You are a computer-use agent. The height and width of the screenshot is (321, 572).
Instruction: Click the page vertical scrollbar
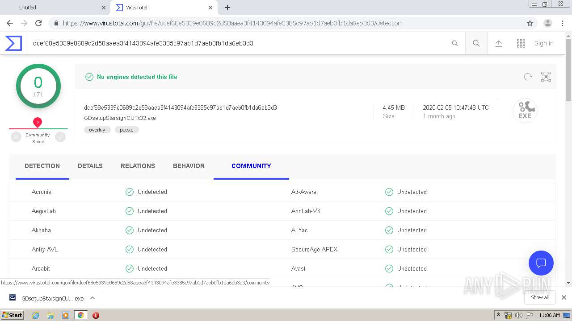568,70
